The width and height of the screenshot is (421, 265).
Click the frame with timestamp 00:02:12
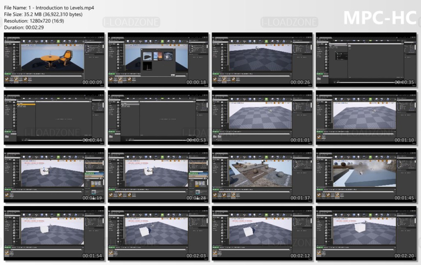[262, 233]
